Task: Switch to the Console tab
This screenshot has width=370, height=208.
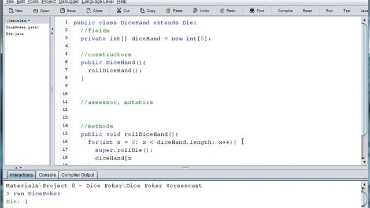Action: (47, 175)
